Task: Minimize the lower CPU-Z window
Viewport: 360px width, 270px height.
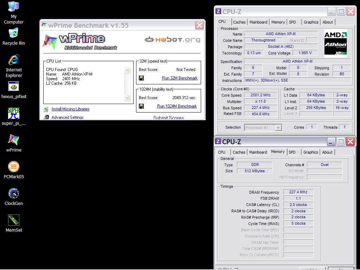Action: (331, 141)
